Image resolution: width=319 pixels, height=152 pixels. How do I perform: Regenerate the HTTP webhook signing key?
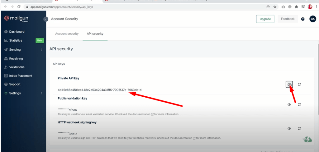[299, 128]
